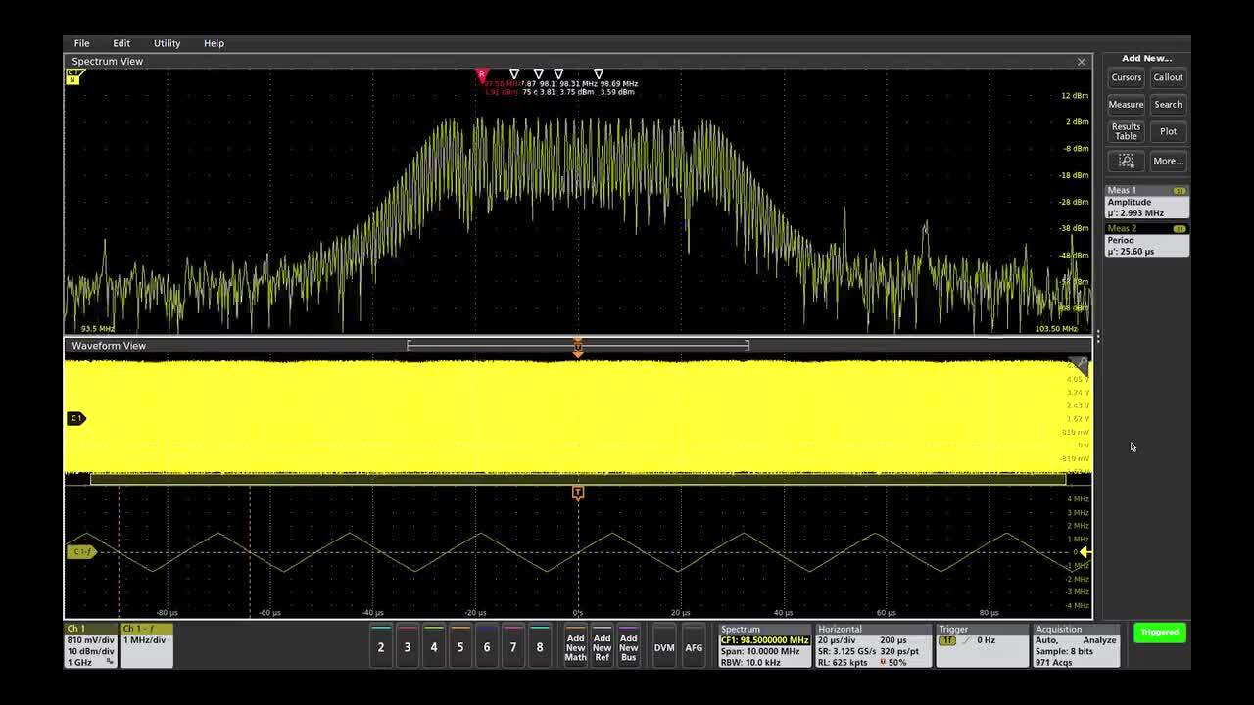1254x705 pixels.
Task: Enable channel 5 input
Action: pos(460,646)
